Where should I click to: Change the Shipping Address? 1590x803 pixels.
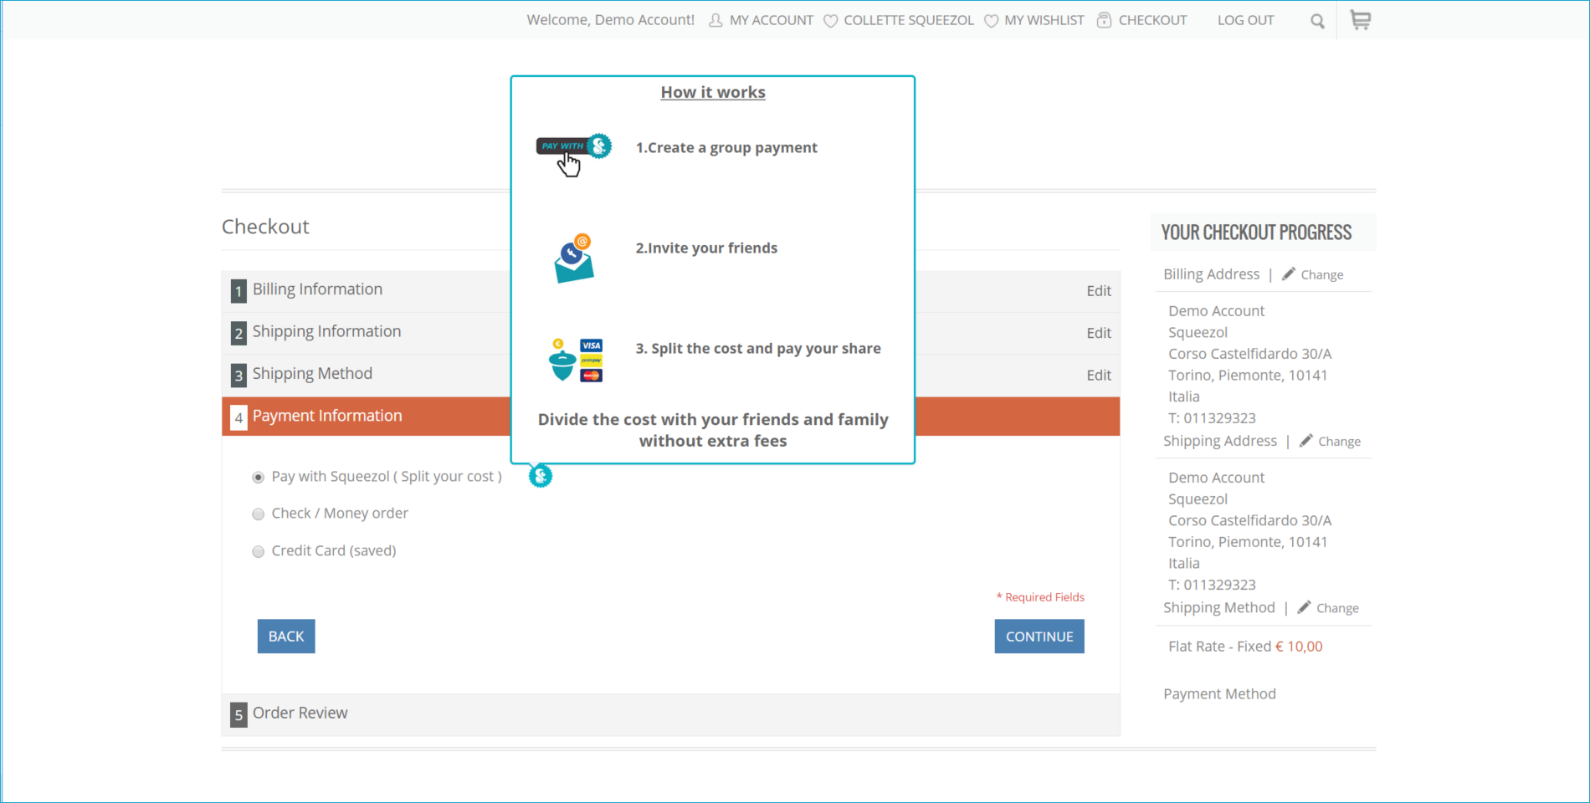tap(1339, 441)
